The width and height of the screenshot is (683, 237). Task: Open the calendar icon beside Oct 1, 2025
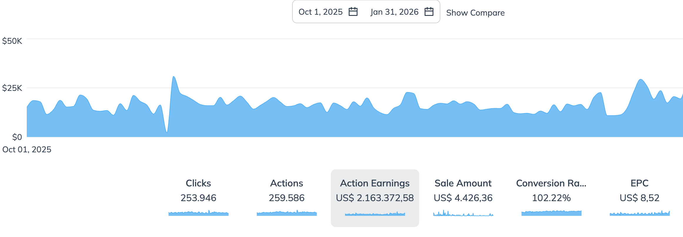(353, 12)
